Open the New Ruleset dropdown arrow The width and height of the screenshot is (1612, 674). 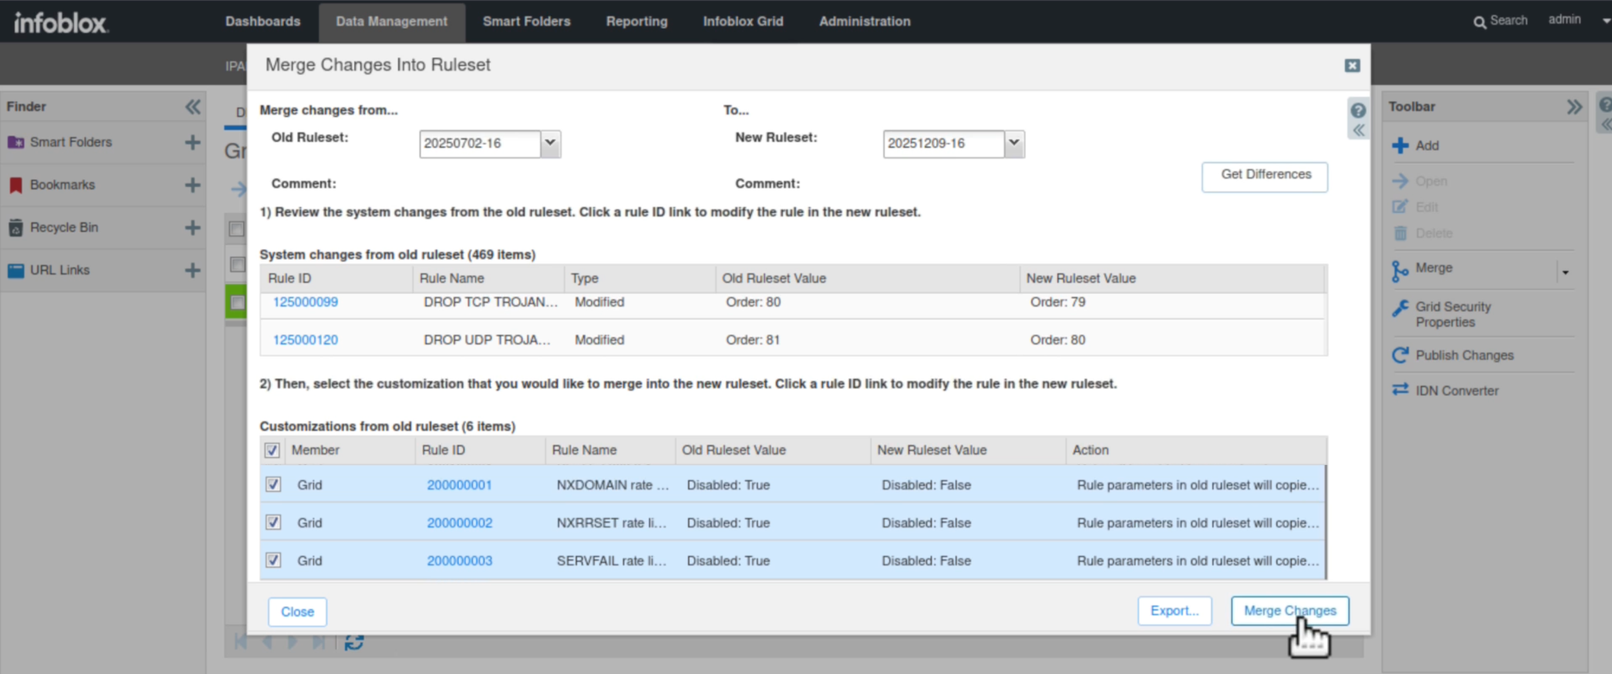tap(1014, 143)
